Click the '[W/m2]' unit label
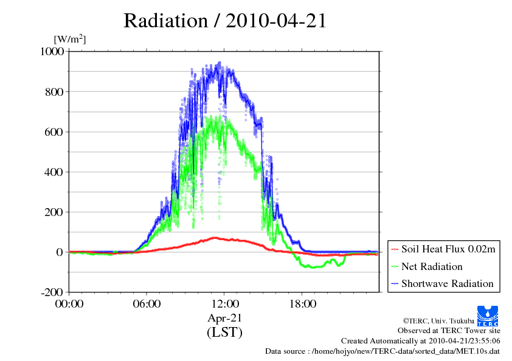 [x=70, y=39]
